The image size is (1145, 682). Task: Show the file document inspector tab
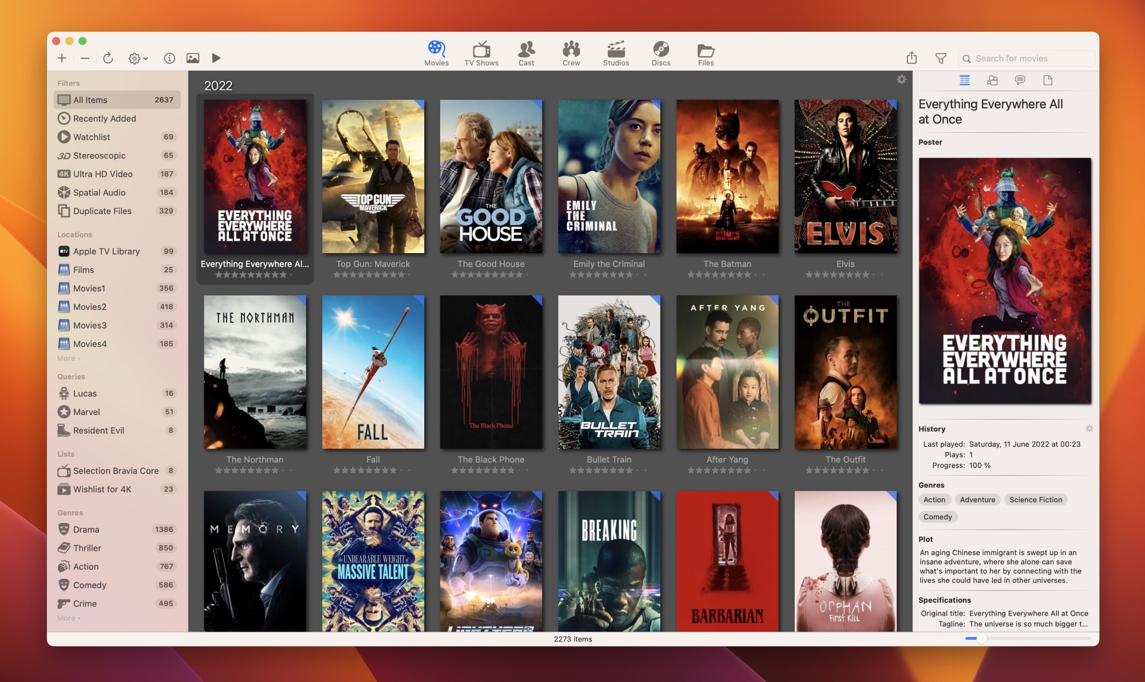1048,80
